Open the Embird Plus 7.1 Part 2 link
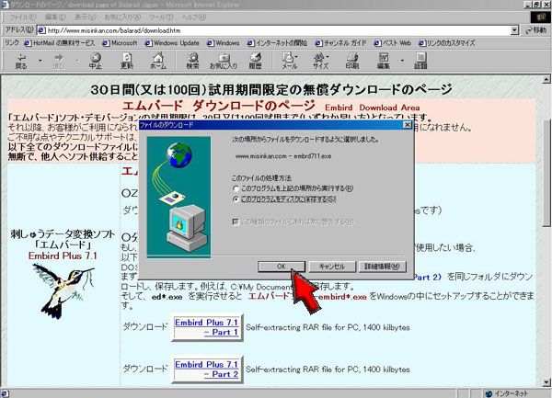552x398 pixels. 207,370
